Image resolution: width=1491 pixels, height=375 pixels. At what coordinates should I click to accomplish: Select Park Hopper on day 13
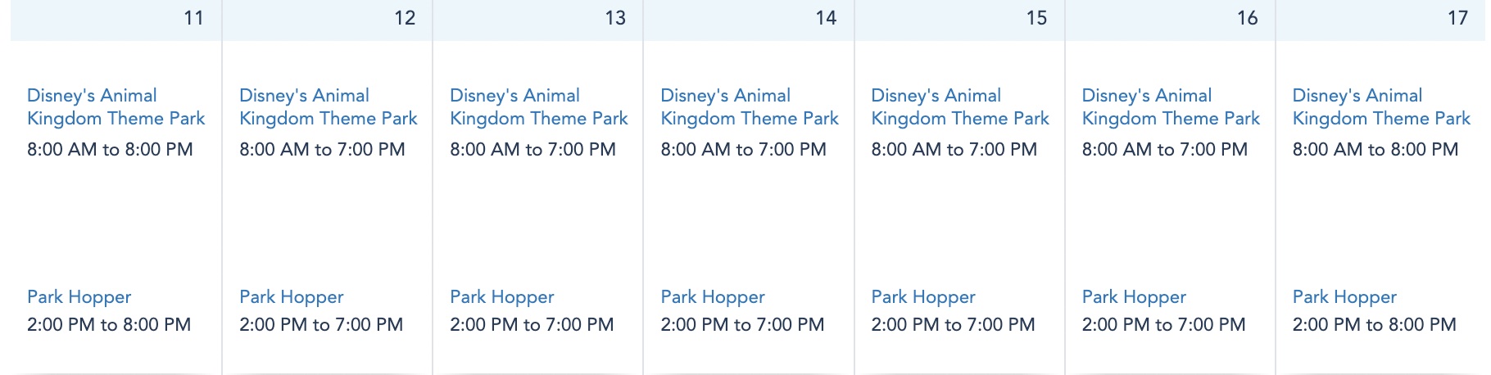tap(501, 297)
